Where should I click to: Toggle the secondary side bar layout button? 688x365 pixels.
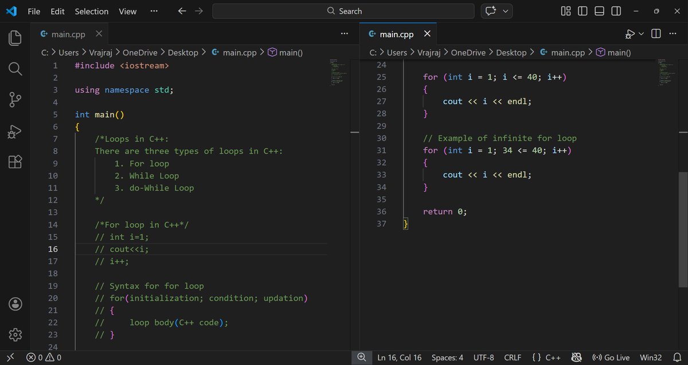(x=616, y=11)
